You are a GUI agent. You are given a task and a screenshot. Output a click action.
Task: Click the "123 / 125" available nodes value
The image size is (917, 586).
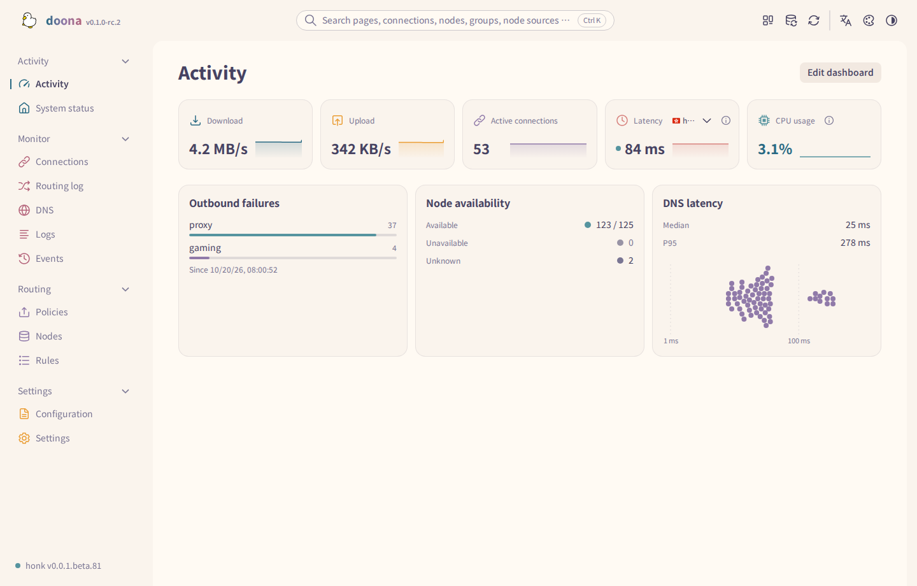tap(615, 225)
